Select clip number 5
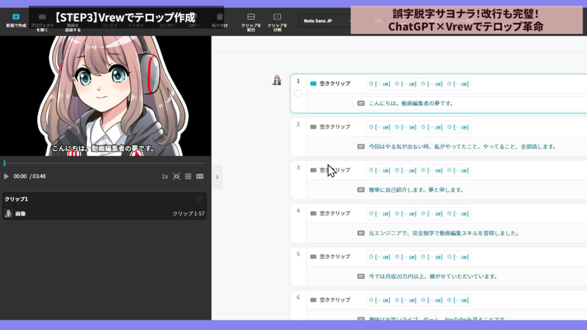The width and height of the screenshot is (587, 330). (298, 254)
